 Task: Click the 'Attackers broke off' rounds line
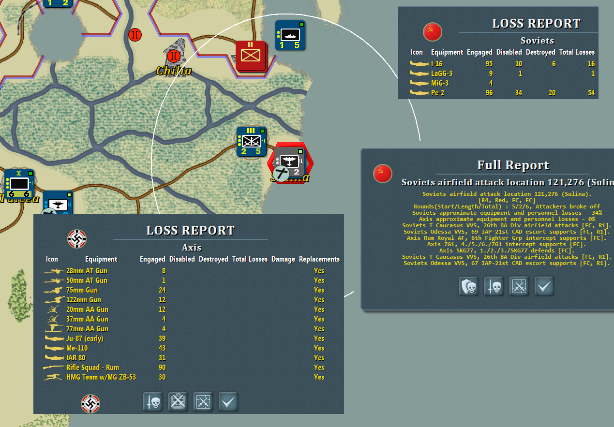(506, 206)
